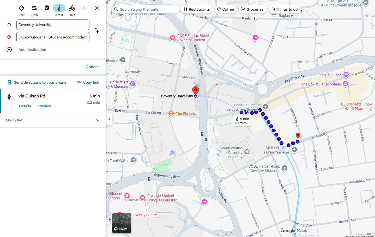Screen dimensions: 375x237
Task: Choose the Transit travel mode
Action: pyautogui.click(x=47, y=8)
